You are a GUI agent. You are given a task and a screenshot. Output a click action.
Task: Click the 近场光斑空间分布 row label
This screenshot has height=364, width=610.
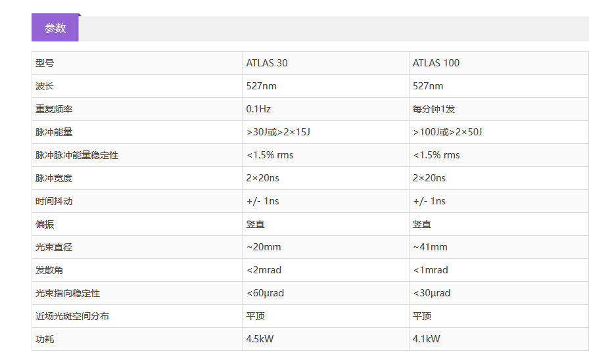(72, 316)
